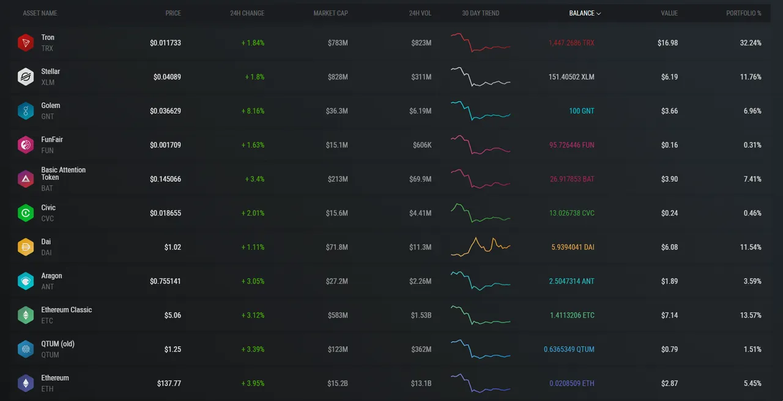
Task: Click the Tron TRX coin icon
Action: pyautogui.click(x=25, y=43)
